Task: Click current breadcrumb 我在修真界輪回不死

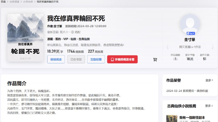Action: [47, 2]
